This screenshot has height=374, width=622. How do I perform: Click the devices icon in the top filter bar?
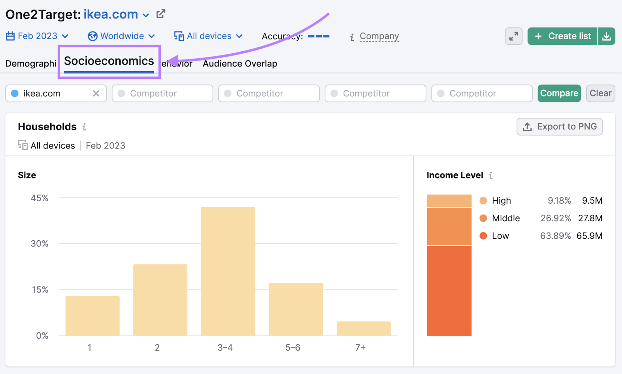coord(179,36)
